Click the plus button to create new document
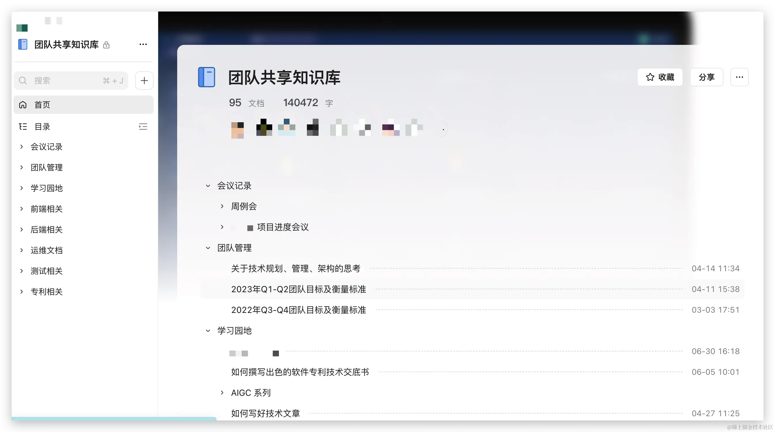 (x=144, y=80)
